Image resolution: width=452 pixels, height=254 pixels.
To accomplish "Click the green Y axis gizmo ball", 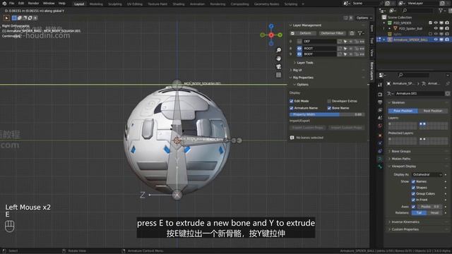I will [280, 35].
